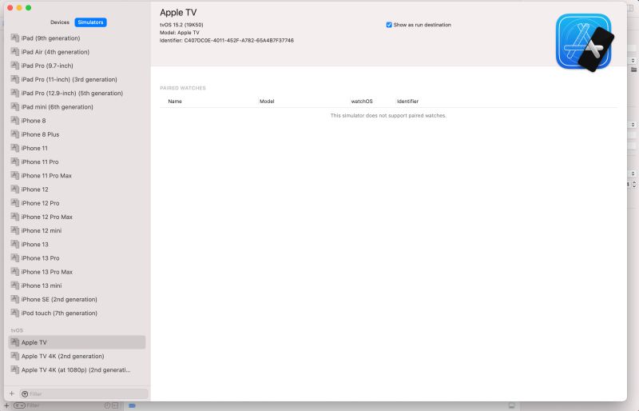Click the Name column header in Paired Watches
Screen dimensions: 639x411
pos(175,102)
